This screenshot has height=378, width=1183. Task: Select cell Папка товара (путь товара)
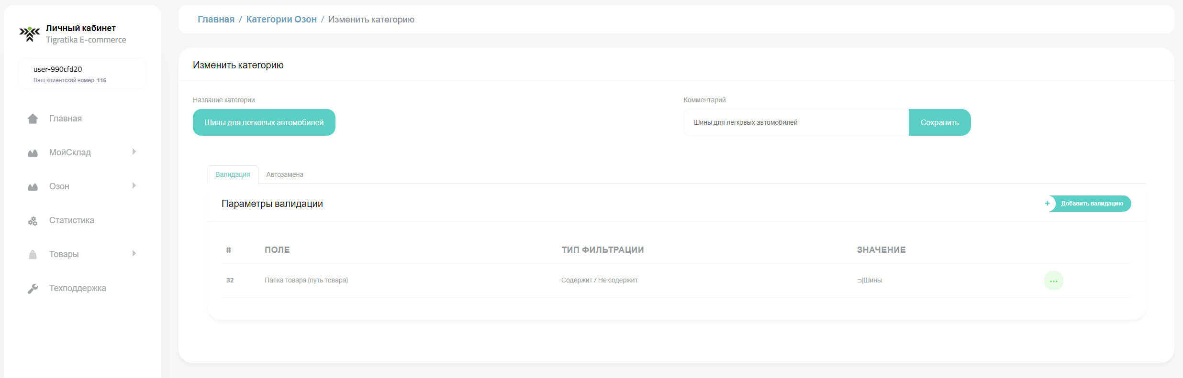[x=306, y=281]
